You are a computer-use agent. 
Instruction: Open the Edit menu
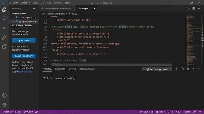pos(16,3)
